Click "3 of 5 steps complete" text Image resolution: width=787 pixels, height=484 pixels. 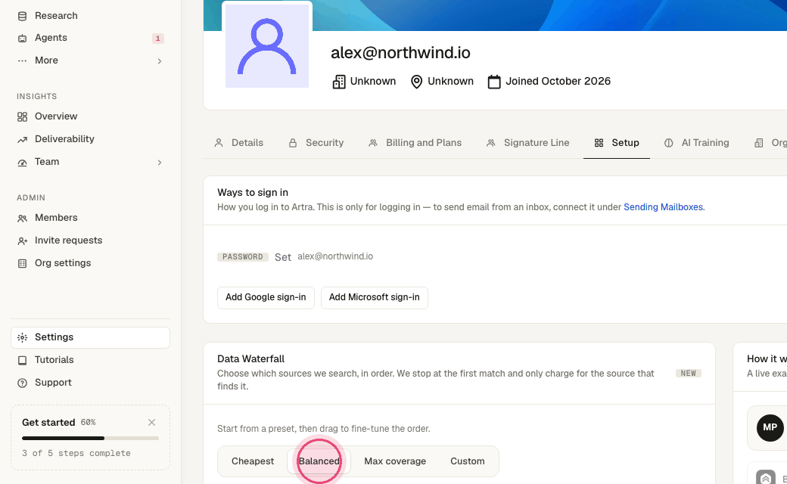pyautogui.click(x=76, y=454)
